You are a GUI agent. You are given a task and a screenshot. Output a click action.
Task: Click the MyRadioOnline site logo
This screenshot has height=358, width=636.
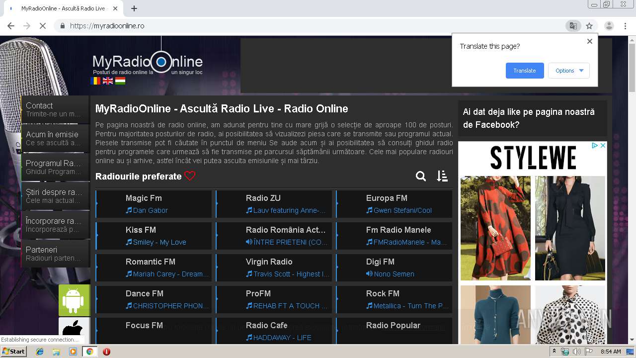point(148,63)
